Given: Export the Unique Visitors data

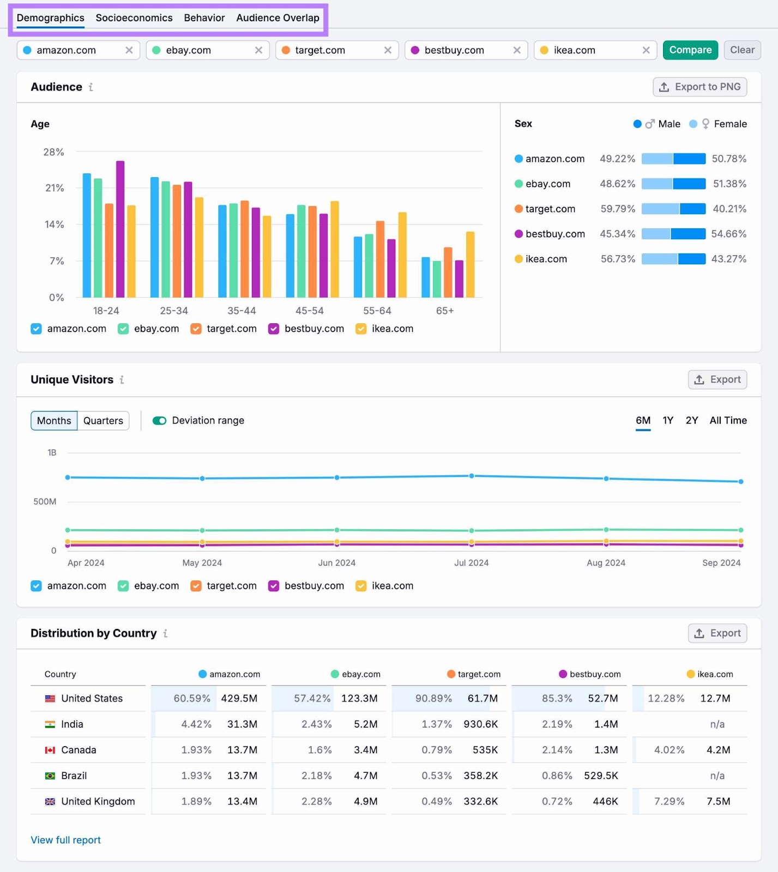Looking at the screenshot, I should (x=717, y=380).
